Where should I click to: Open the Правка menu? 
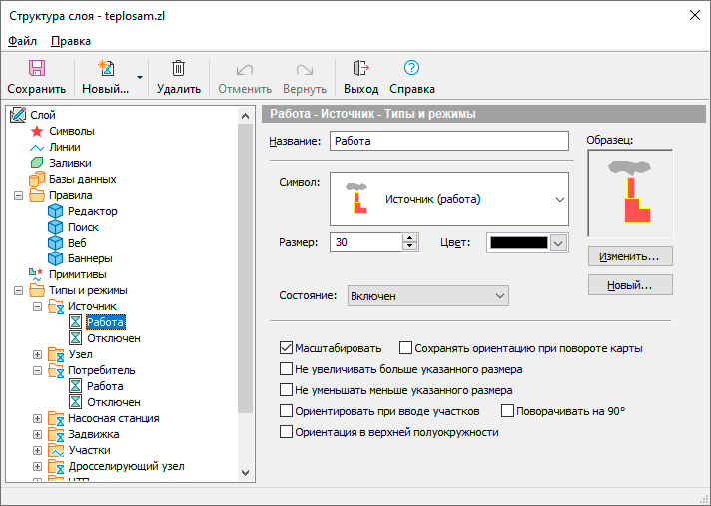pyautogui.click(x=71, y=41)
